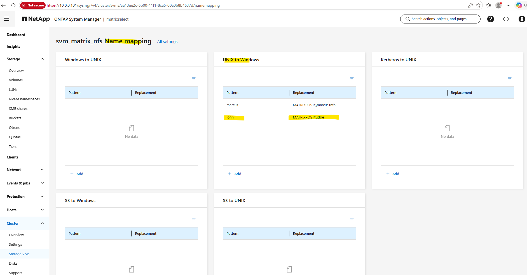Filter the S3 to Windows table
Viewport: 527px width, 275px height.
(x=194, y=219)
